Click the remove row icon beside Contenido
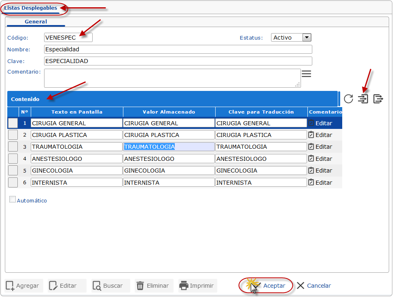Screen dimensions: 394x297 point(378,99)
